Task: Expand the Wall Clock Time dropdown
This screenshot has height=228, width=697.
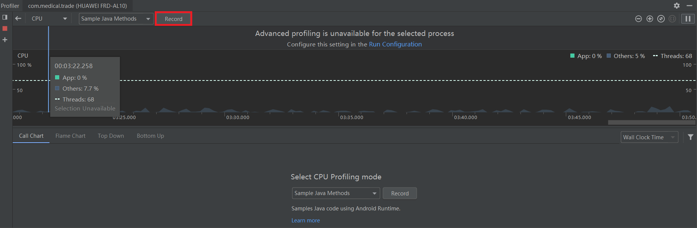Action: pos(649,137)
